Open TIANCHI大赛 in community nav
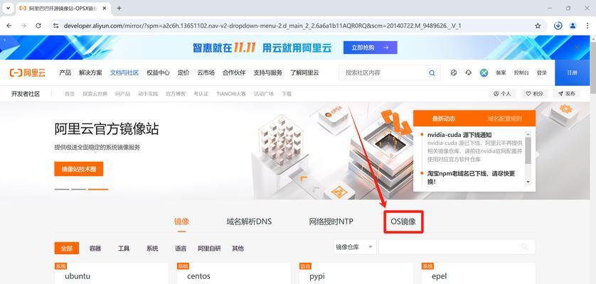 (x=231, y=94)
